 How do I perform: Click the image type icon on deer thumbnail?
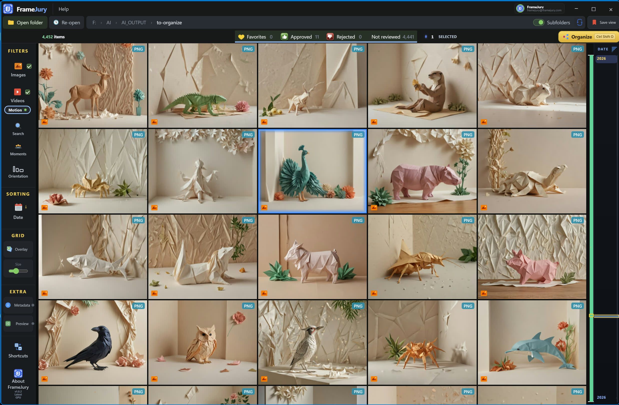45,122
